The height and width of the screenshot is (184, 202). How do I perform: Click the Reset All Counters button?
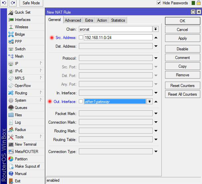click(182, 94)
